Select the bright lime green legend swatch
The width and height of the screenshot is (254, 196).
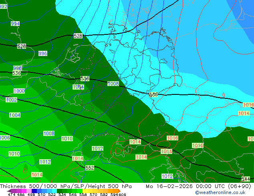80,191
